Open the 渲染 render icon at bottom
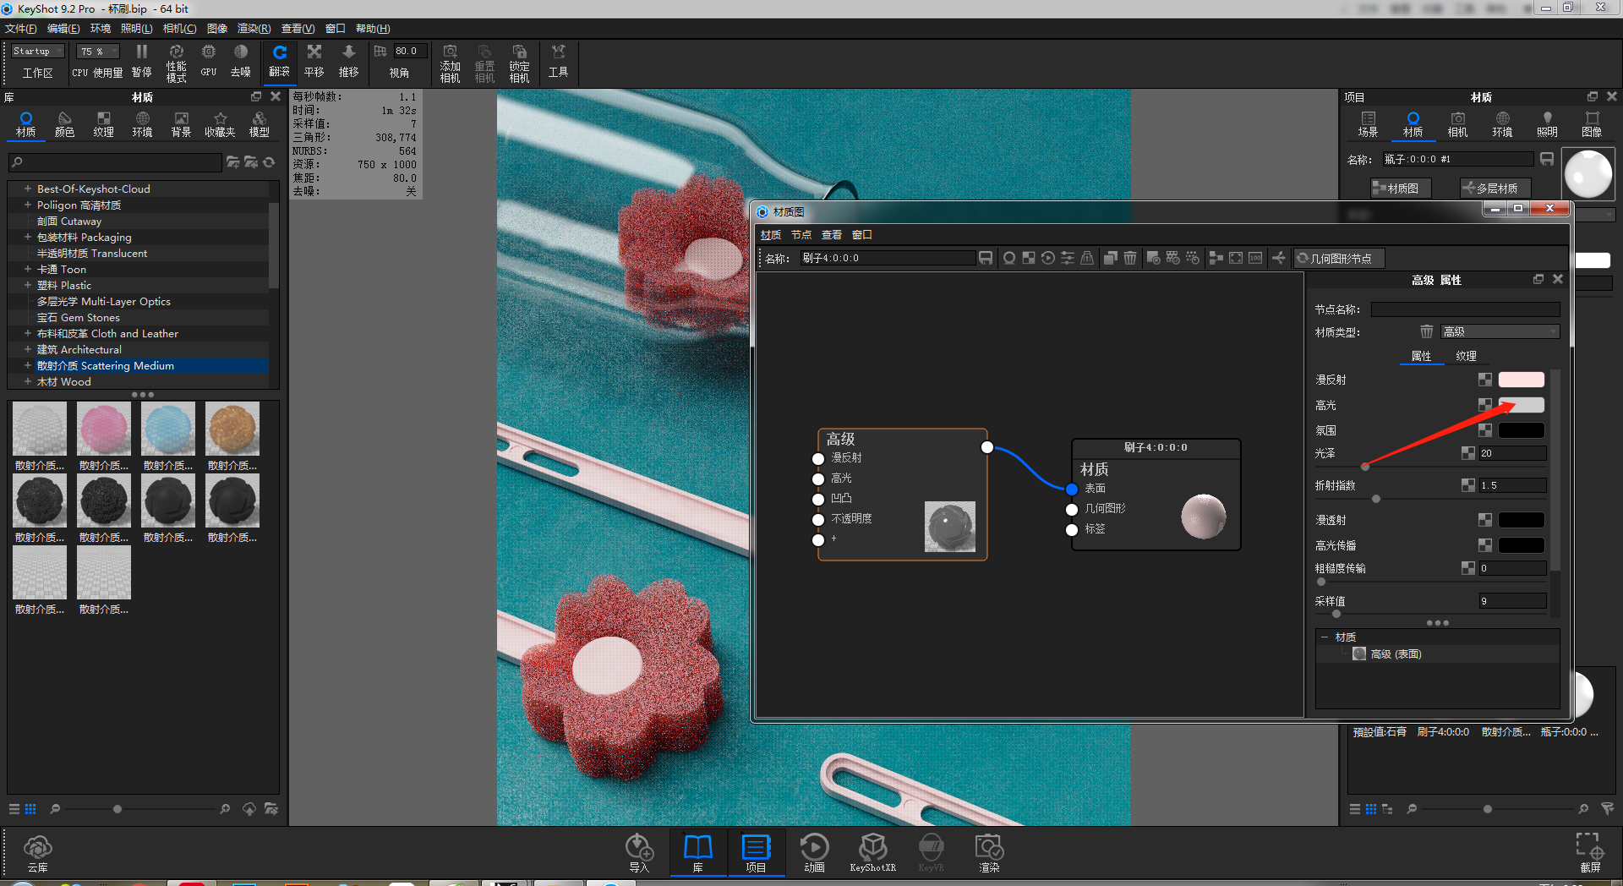1623x886 pixels. click(x=988, y=852)
